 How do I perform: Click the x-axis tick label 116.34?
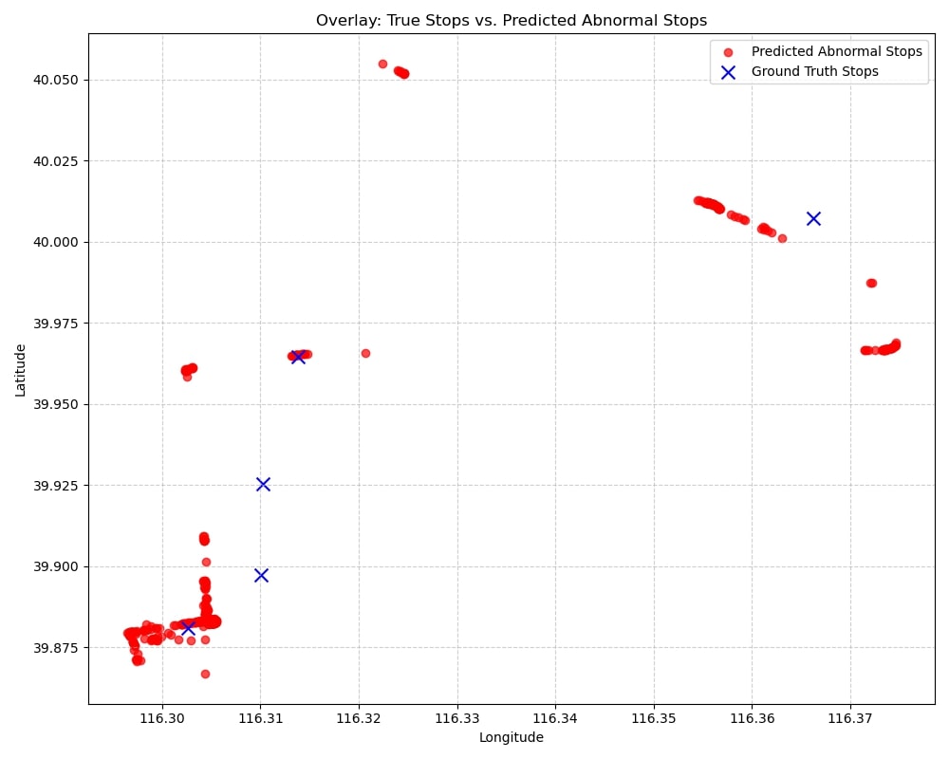point(555,718)
